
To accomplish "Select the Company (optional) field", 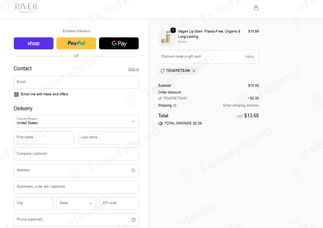I will coord(76,154).
